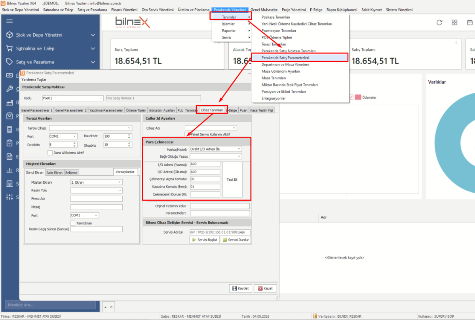Click the Kaydet button
Viewport: 475px width, 320px height.
(x=241, y=288)
